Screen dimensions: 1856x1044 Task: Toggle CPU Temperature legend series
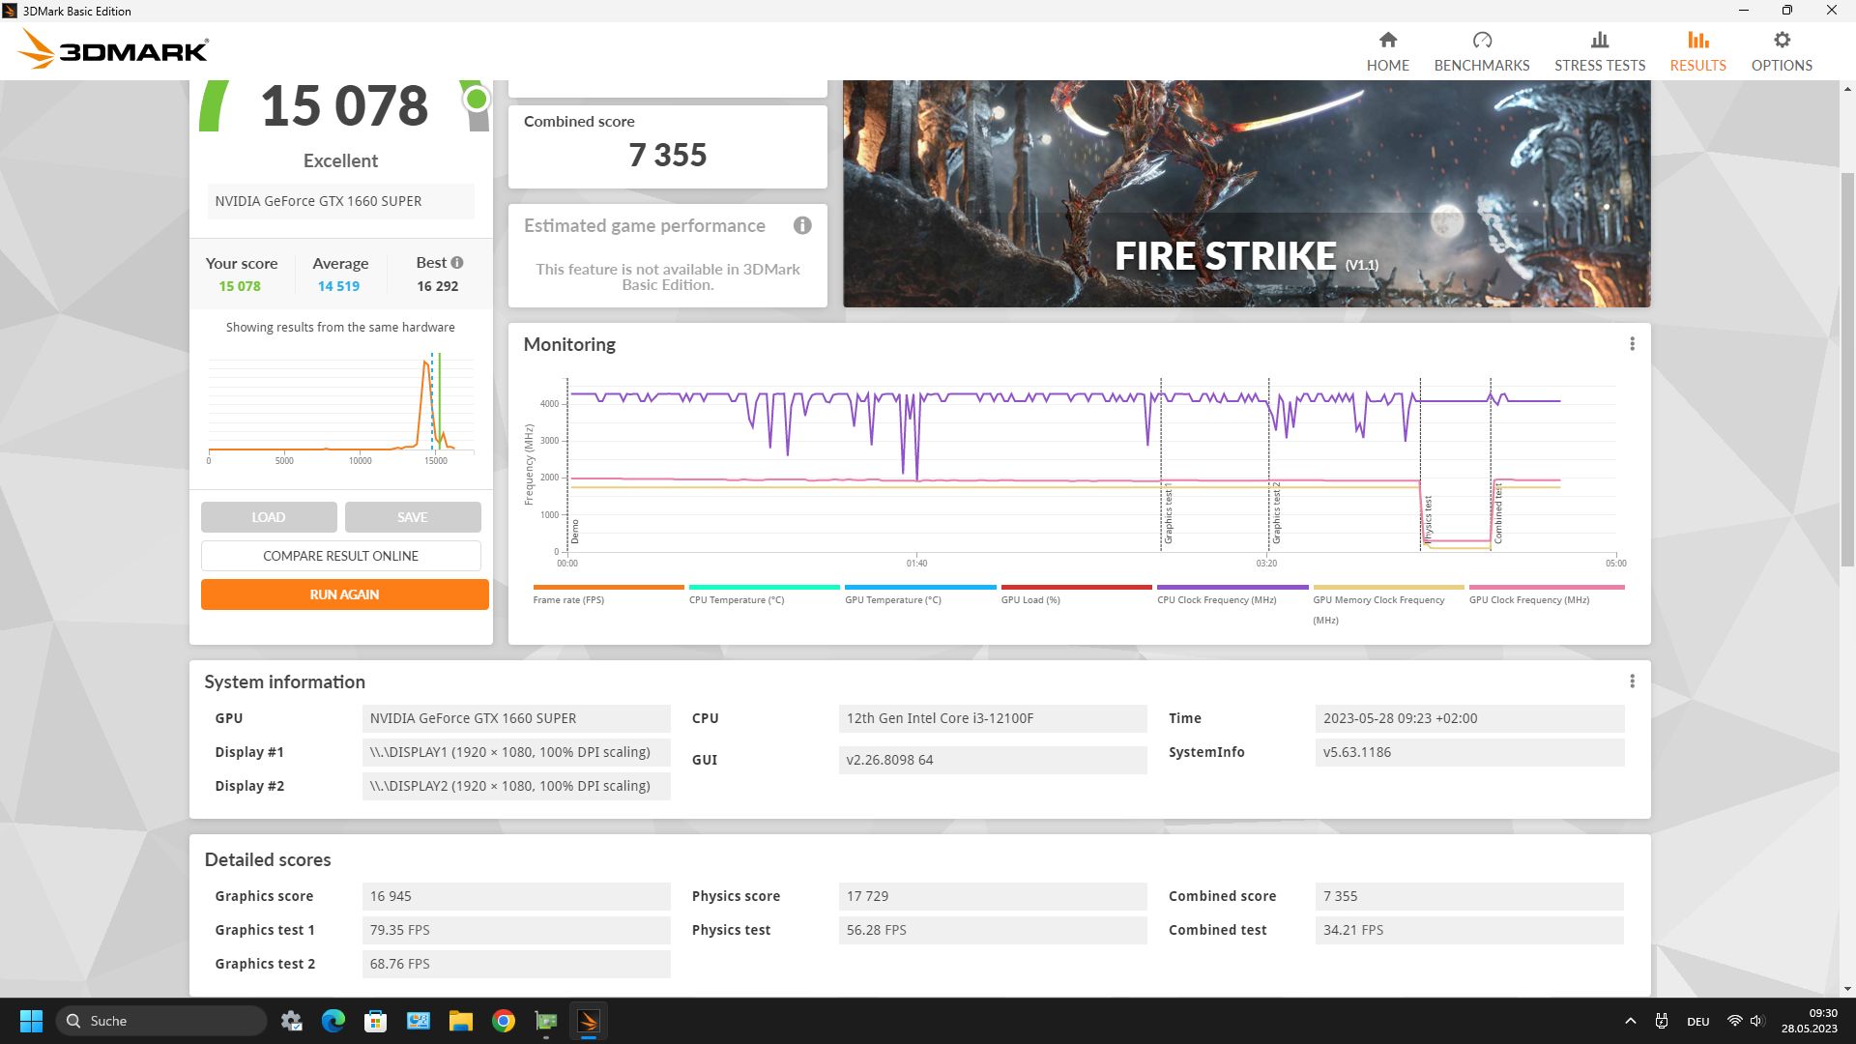[737, 599]
